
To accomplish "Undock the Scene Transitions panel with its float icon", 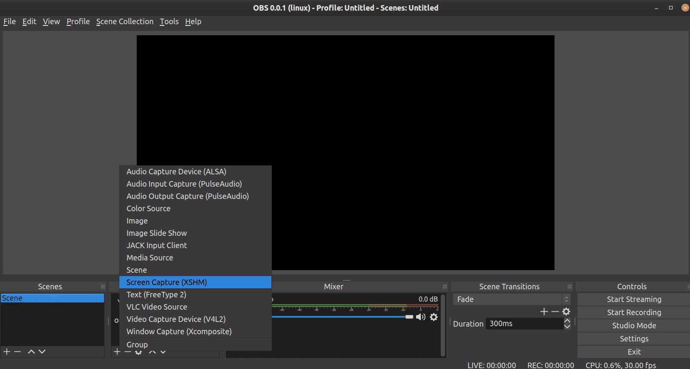I will pos(569,287).
